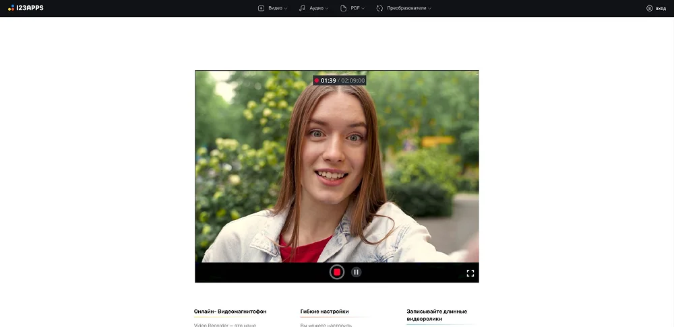
Task: Expand the Аудио dropdown chevron
Action: coord(327,9)
